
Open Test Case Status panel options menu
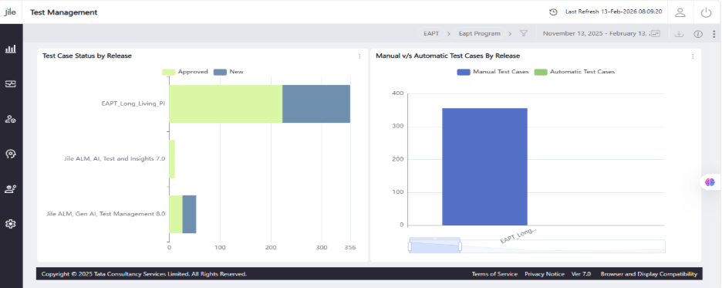359,56
